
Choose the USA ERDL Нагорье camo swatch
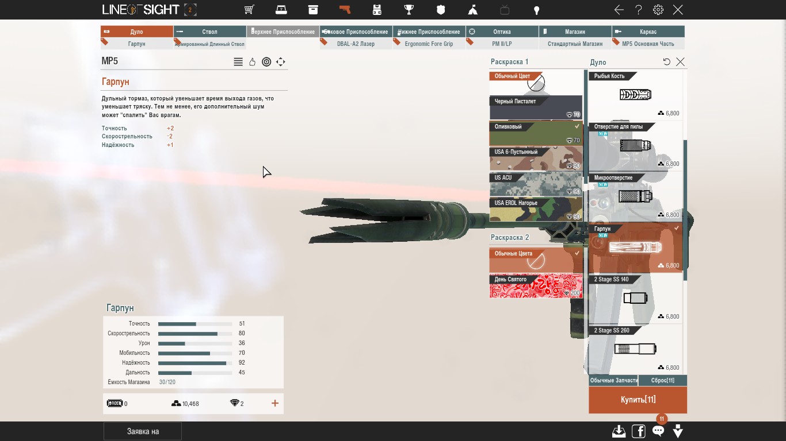coord(536,210)
